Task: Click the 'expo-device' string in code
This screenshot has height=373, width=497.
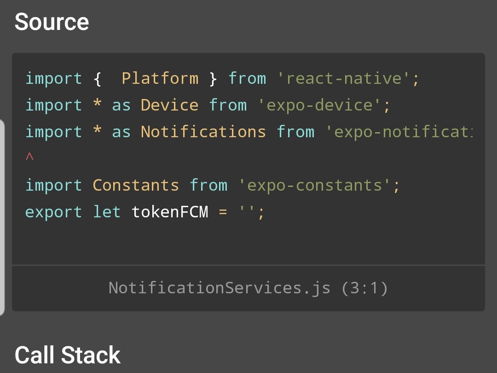Action: click(319, 105)
